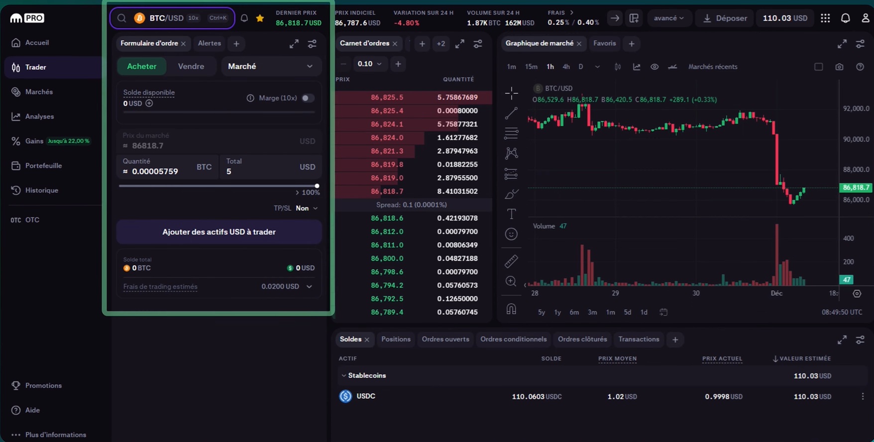Click the Déposer button
The image size is (874, 442).
(725, 18)
